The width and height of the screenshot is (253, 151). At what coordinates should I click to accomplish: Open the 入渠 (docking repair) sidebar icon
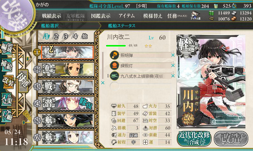(x=7, y=99)
